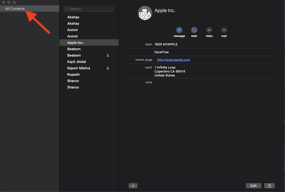Screen dimensions: 285x192
Task: Minimize the Contacts window
Action: tap(9, 2)
